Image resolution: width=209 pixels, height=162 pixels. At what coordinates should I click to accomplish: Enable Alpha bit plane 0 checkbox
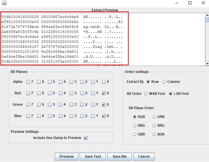[104, 82]
